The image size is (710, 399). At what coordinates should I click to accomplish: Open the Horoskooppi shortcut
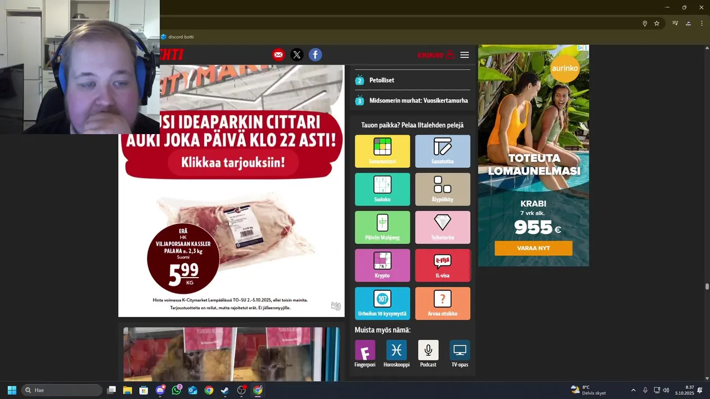coord(397,354)
